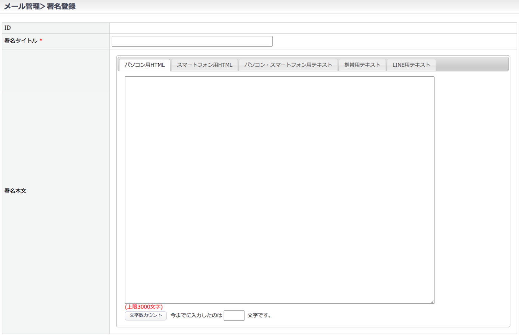The height and width of the screenshot is (336, 519).
Task: Click the character count result box
Action: pyautogui.click(x=234, y=315)
